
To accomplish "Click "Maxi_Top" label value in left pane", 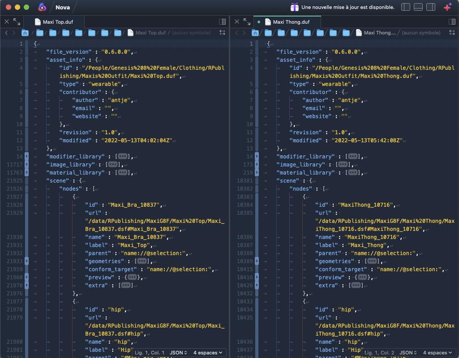I will point(135,245).
